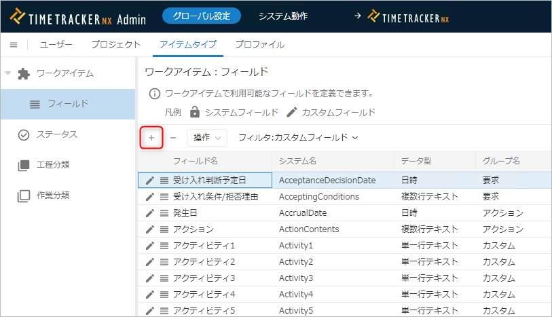Click the plus icon to add field

tap(151, 138)
